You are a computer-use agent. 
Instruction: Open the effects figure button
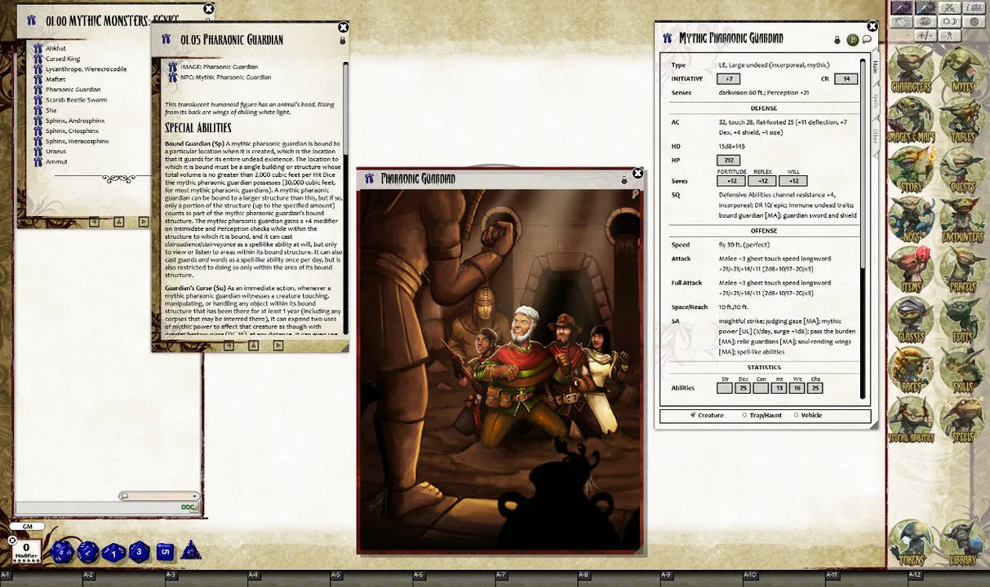point(949,35)
